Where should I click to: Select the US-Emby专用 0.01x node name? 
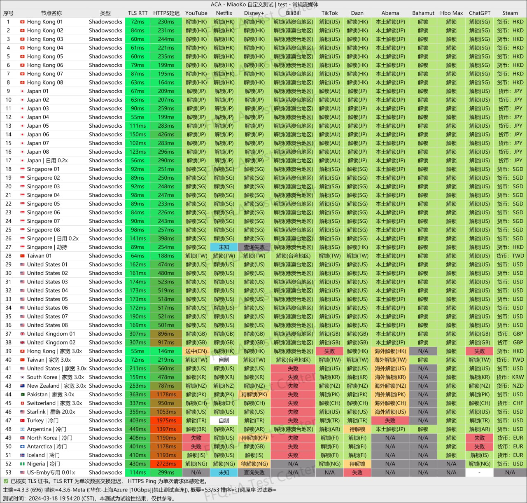point(51,473)
